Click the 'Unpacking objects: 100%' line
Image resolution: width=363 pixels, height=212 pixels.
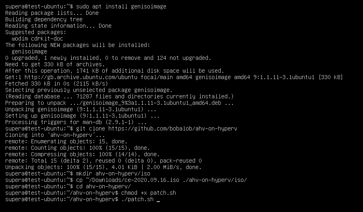[x=104, y=167]
